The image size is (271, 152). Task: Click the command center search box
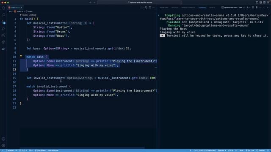point(140,3)
